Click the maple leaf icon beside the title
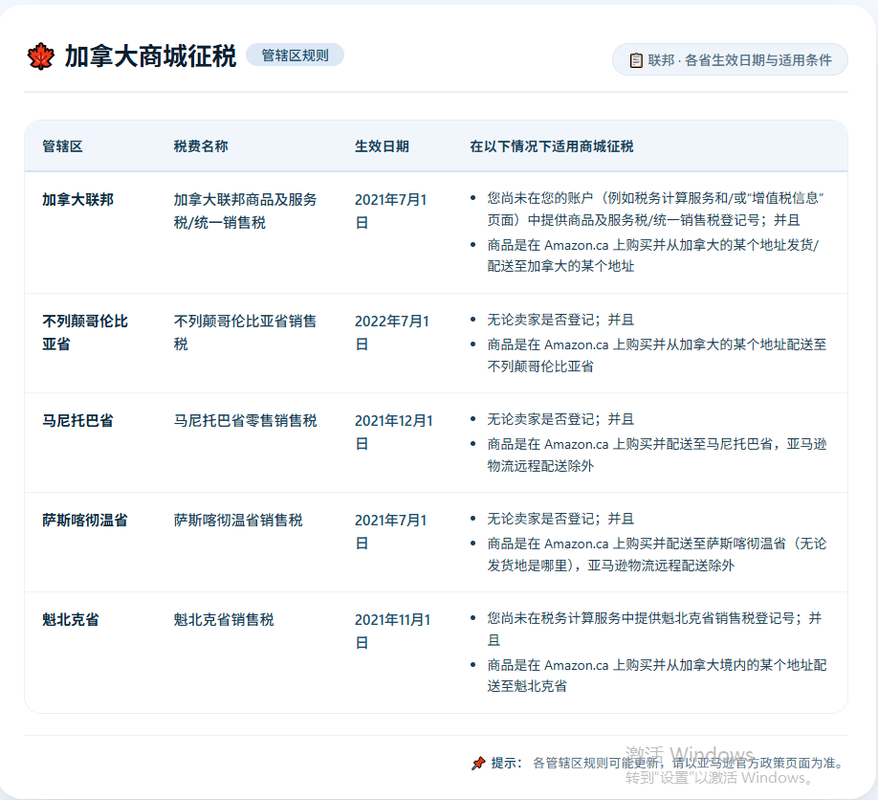The image size is (878, 800). click(x=41, y=56)
